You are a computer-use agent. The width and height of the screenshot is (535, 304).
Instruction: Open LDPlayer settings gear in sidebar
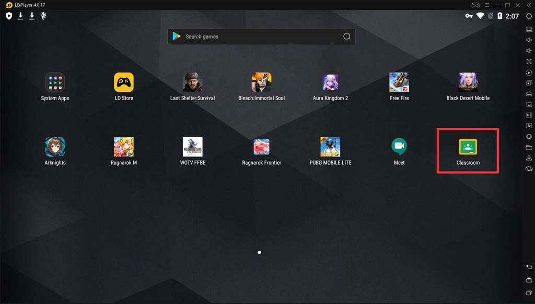pos(529,16)
